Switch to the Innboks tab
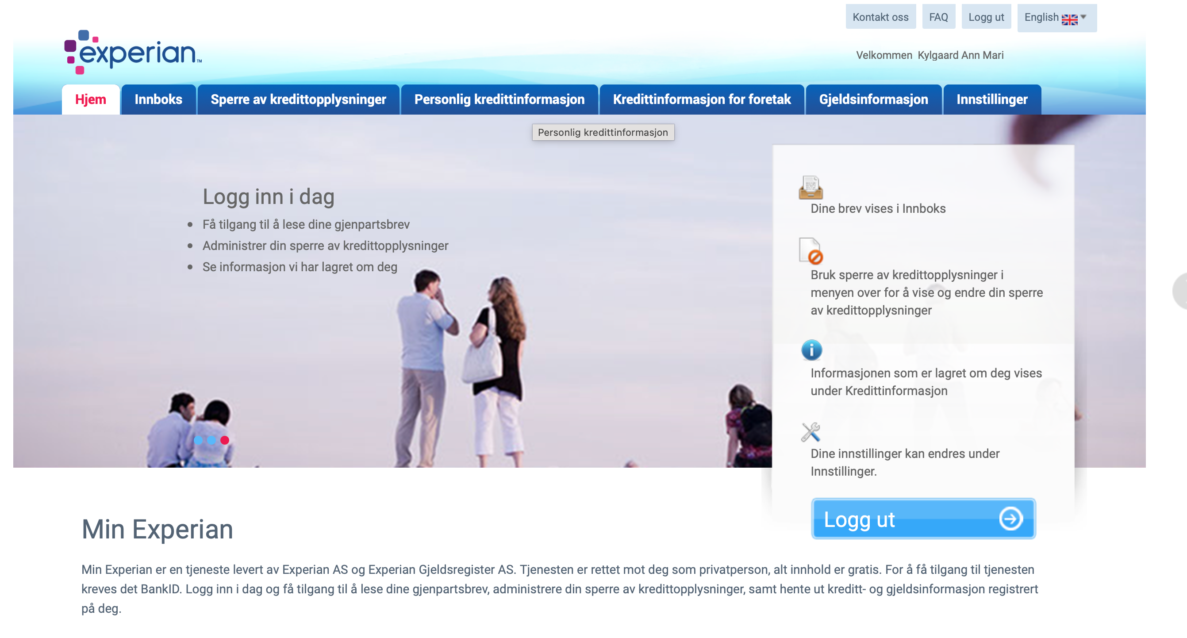Screen dimensions: 1187x638 pyautogui.click(x=158, y=100)
